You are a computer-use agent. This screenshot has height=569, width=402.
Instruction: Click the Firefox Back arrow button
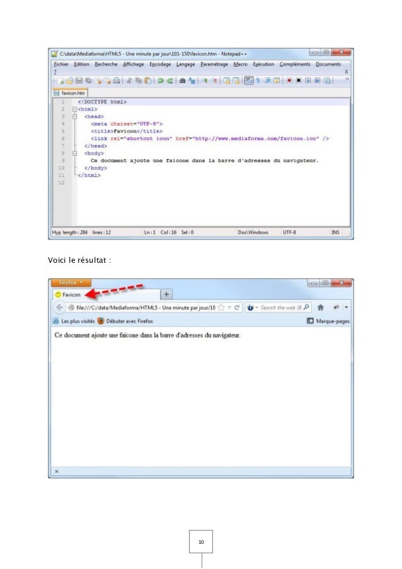pyautogui.click(x=59, y=307)
